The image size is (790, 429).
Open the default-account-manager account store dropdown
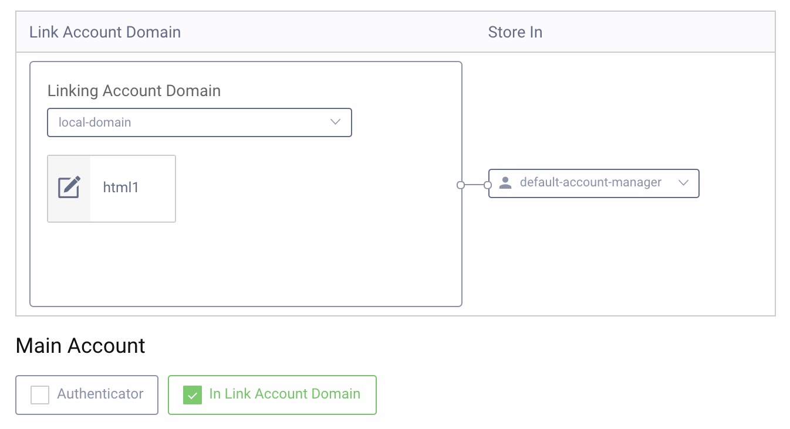point(593,183)
